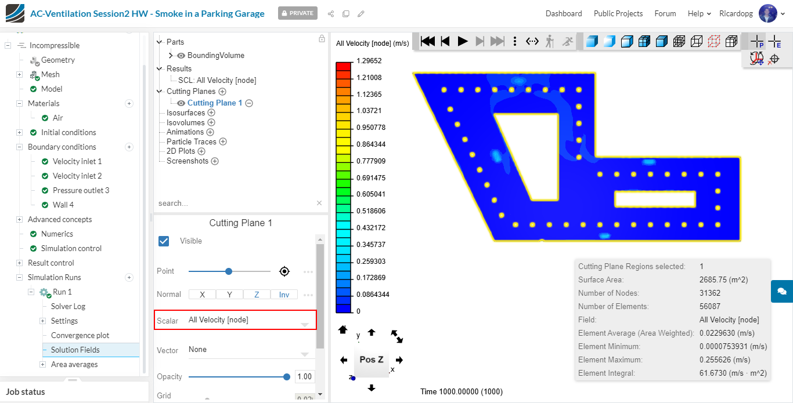This screenshot has width=793, height=403.
Task: Hide BoundingVolume with eye icon
Action: [181, 56]
